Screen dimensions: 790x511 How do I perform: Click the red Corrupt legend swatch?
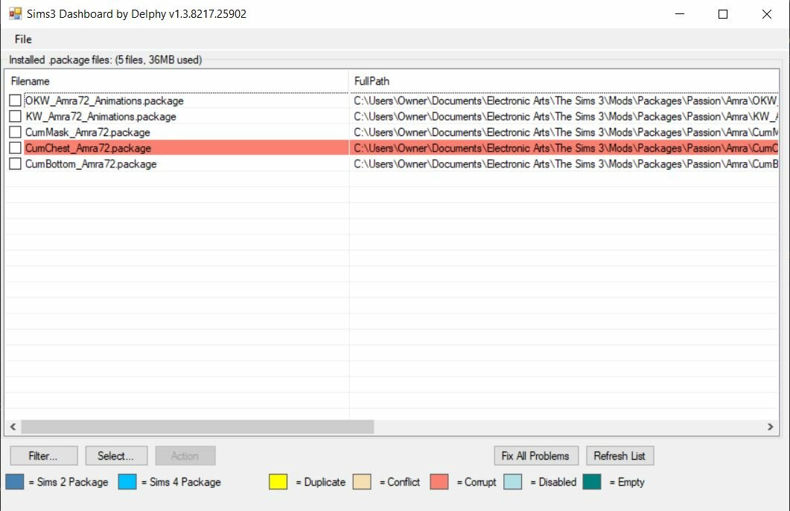[439, 482]
